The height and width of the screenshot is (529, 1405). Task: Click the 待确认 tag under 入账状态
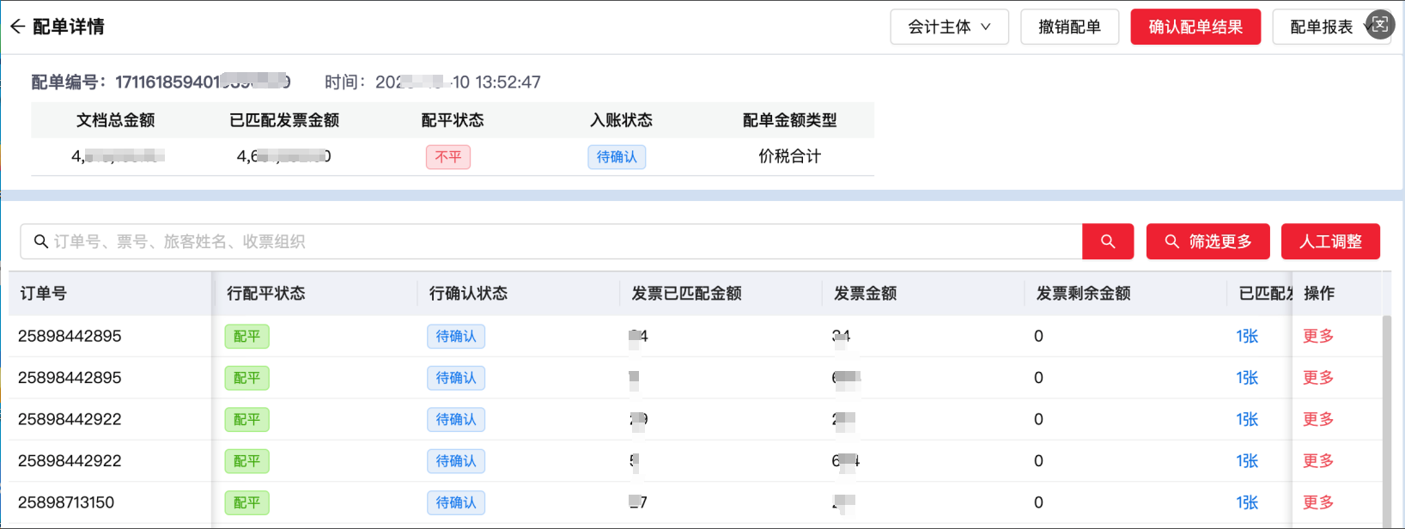pos(617,157)
